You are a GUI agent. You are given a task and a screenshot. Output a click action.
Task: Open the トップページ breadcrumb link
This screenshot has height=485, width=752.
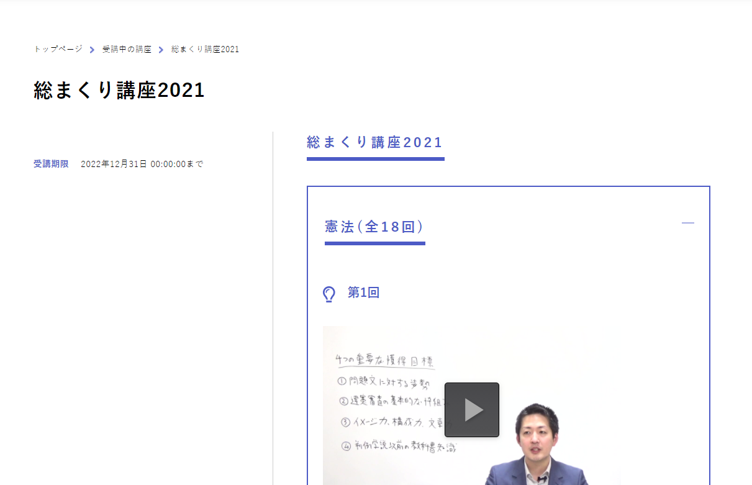tap(58, 49)
